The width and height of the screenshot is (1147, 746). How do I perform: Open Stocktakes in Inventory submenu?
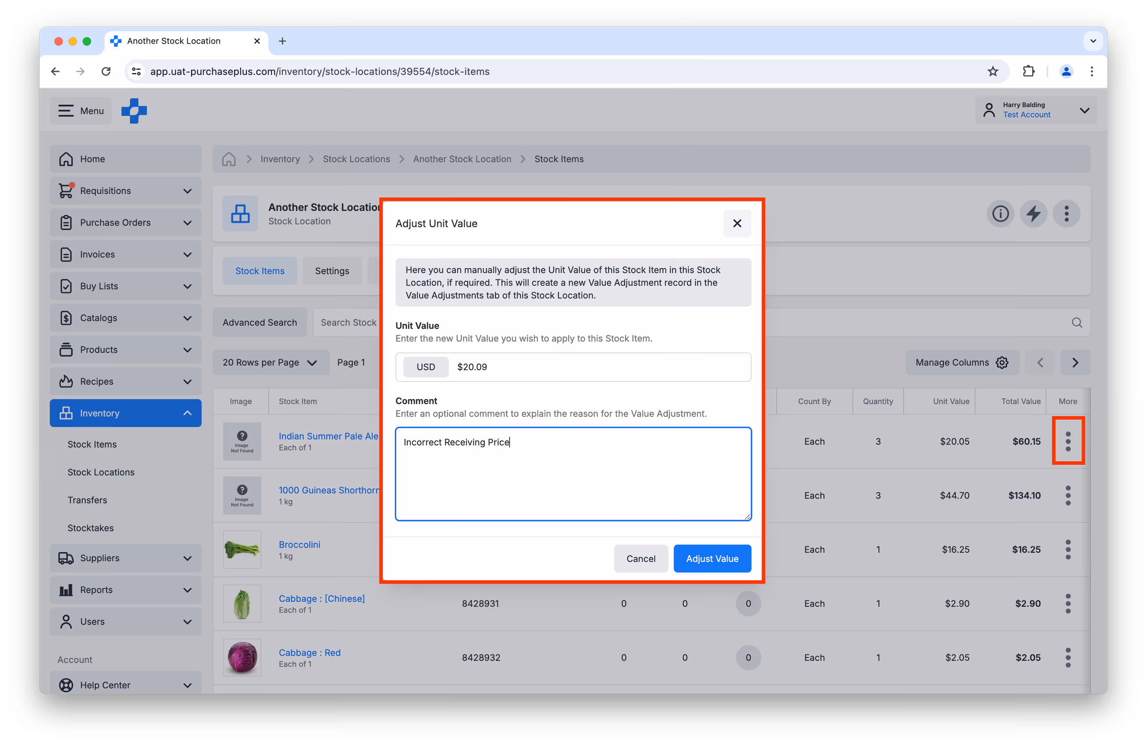tap(90, 528)
